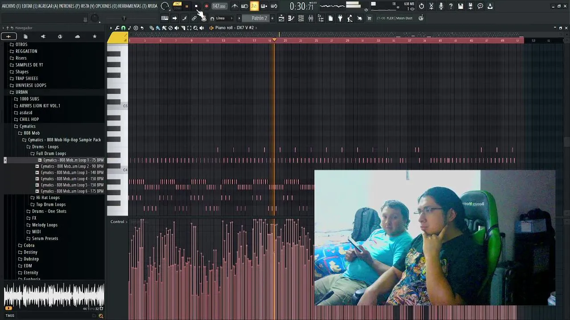
Task: Open the EDITAR menu
Action: pyautogui.click(x=29, y=6)
